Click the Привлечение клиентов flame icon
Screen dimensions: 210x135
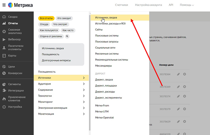(x=4, y=99)
